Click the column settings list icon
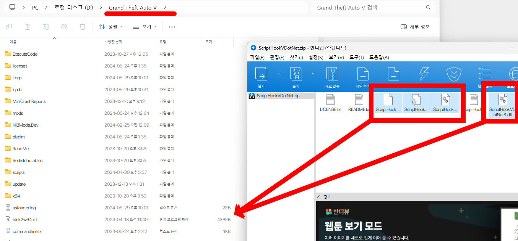Screen dimensions: 518x241 485,74
